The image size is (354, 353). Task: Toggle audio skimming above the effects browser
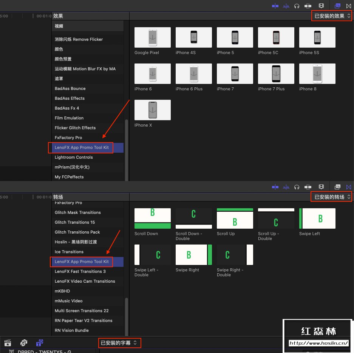tap(286, 6)
